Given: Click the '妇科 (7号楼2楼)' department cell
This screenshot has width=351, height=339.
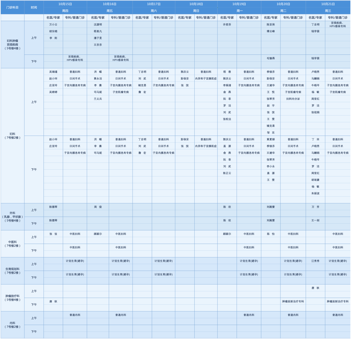Looking at the screenshot, I should (x=13, y=136).
